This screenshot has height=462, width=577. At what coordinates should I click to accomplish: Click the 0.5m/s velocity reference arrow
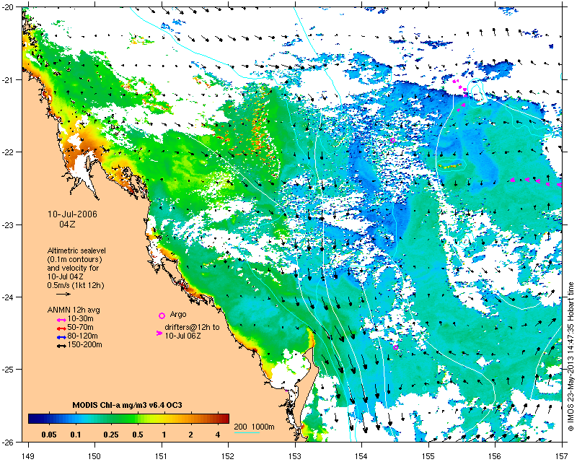coord(63,294)
